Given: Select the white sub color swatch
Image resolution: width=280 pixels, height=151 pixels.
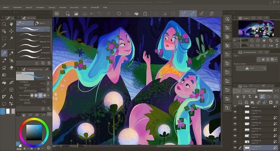Looking at the screenshot, I should point(8,111).
